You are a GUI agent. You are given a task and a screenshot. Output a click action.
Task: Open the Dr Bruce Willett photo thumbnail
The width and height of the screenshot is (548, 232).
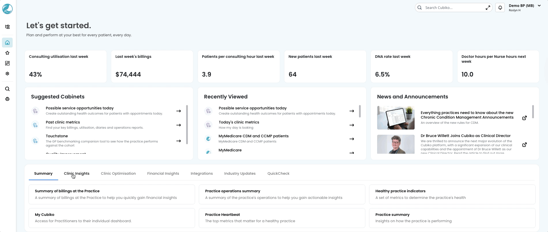pos(396,144)
